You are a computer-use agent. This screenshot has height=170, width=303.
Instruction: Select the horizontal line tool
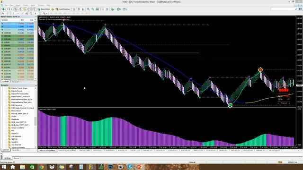click(18, 13)
